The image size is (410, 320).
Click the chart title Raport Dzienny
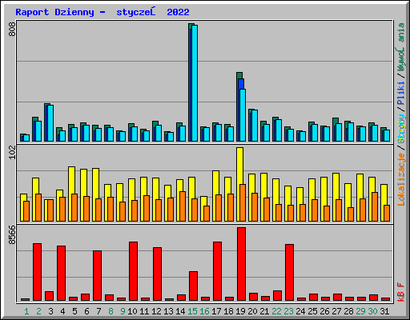[x=55, y=12]
